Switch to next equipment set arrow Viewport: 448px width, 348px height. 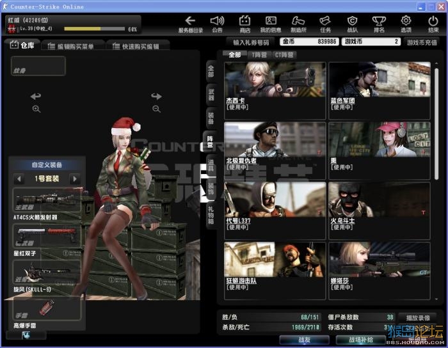coord(75,179)
